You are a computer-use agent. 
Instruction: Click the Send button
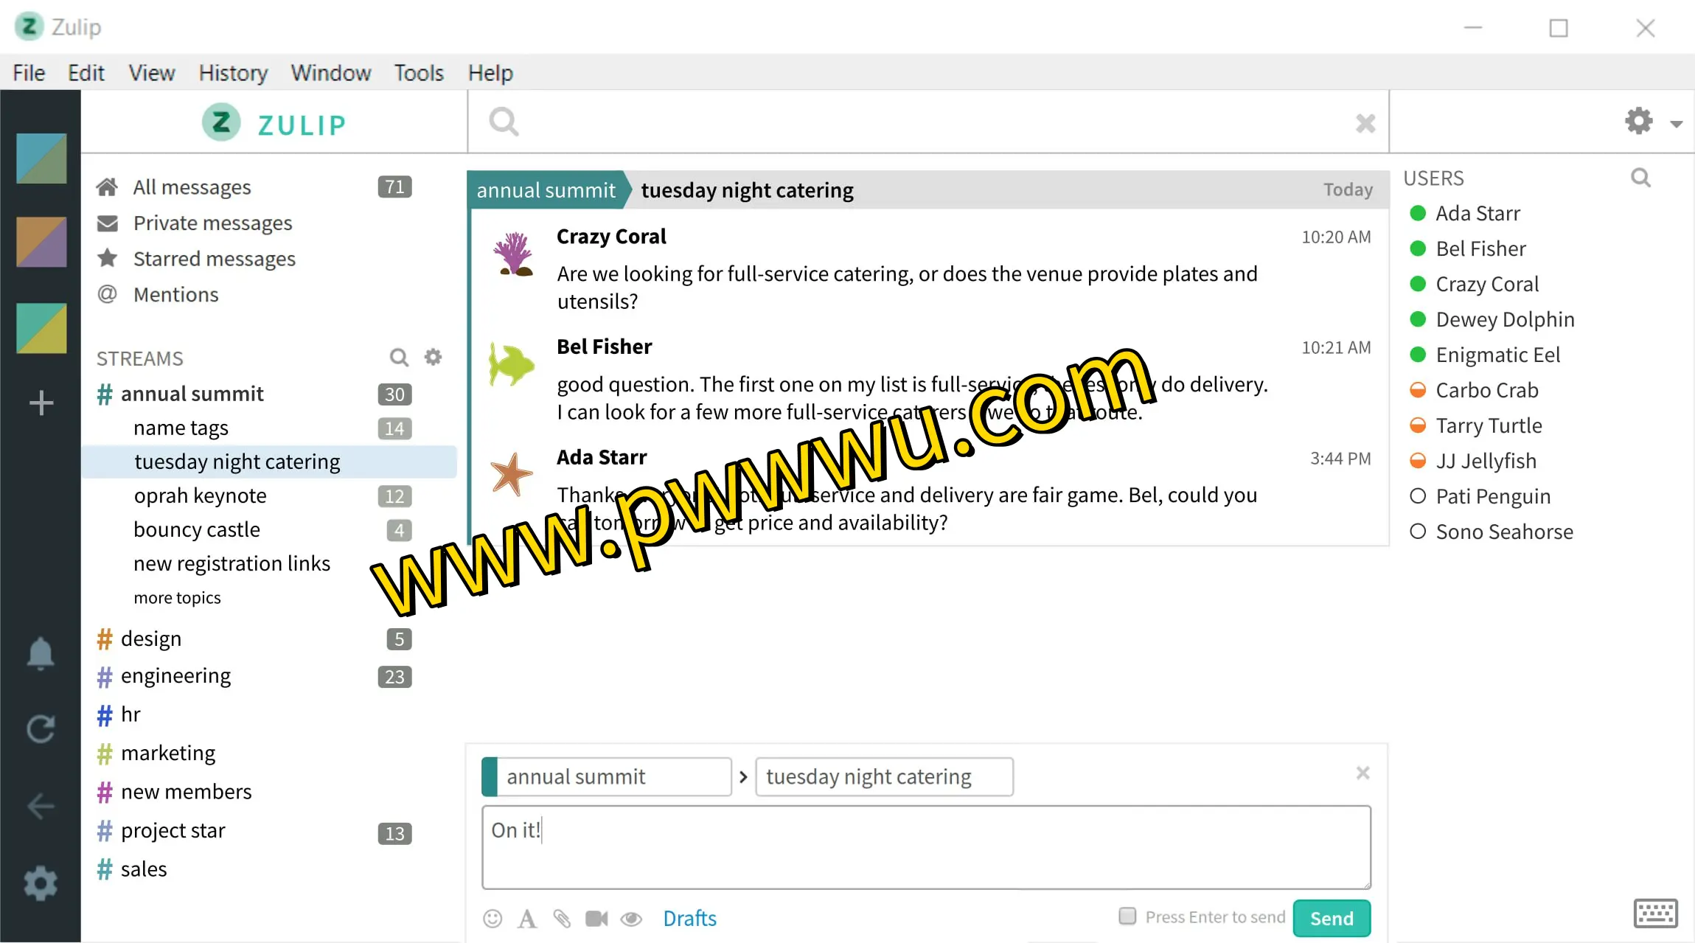pos(1332,918)
